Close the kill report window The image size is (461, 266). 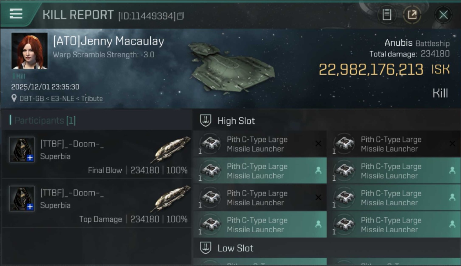pyautogui.click(x=443, y=15)
